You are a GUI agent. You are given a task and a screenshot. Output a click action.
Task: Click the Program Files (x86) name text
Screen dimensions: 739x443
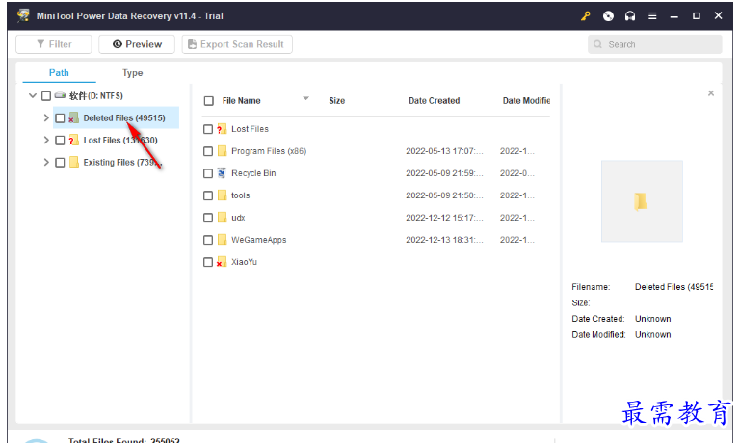click(x=269, y=151)
